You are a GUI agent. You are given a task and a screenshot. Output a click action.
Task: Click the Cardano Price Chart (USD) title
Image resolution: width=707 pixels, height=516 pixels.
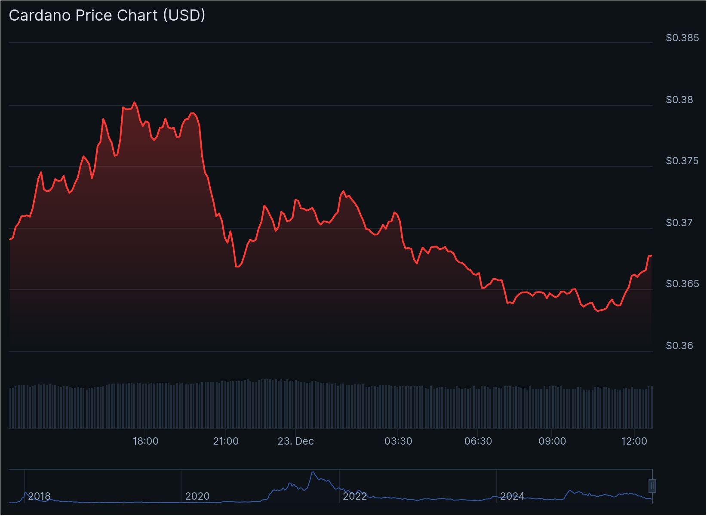coord(105,15)
